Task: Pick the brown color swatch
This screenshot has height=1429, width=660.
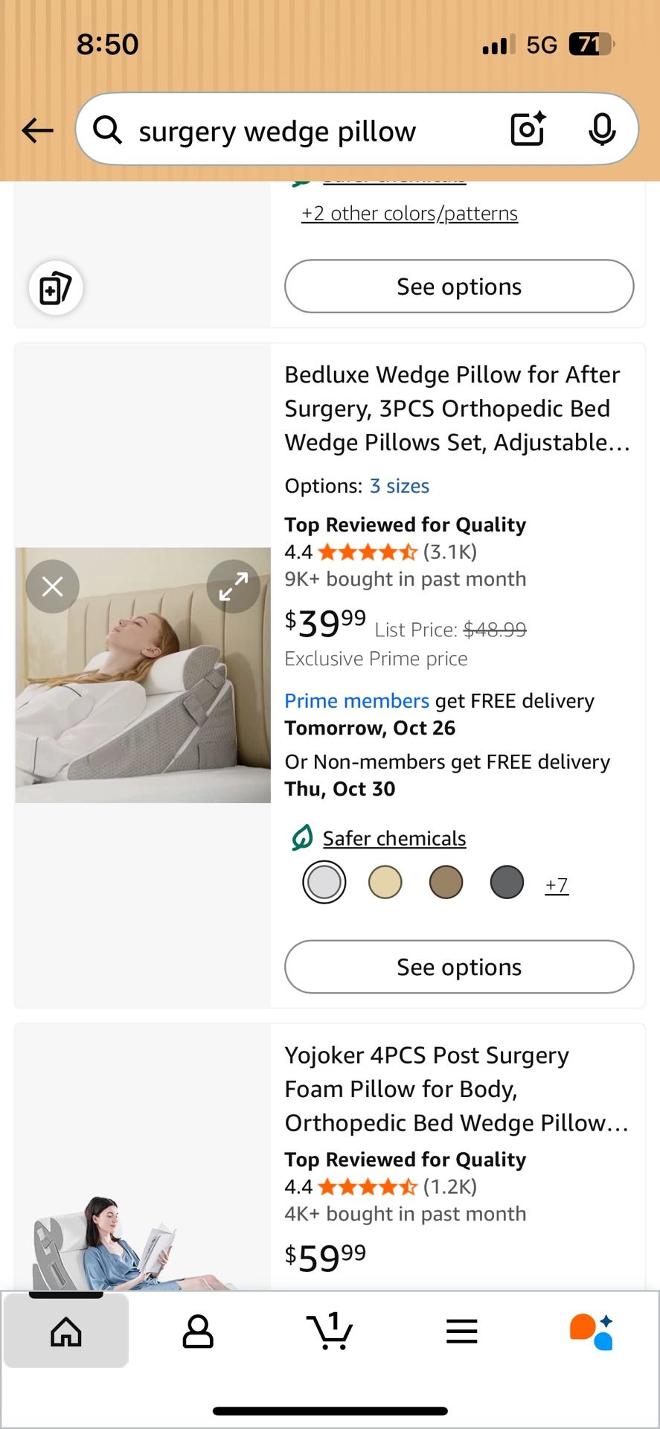Action: [x=446, y=883]
